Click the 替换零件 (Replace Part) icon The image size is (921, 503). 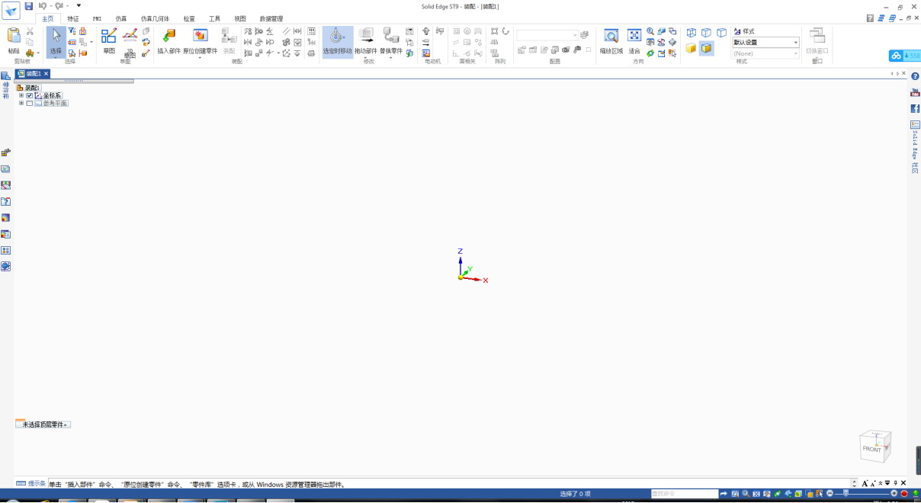[x=390, y=37]
